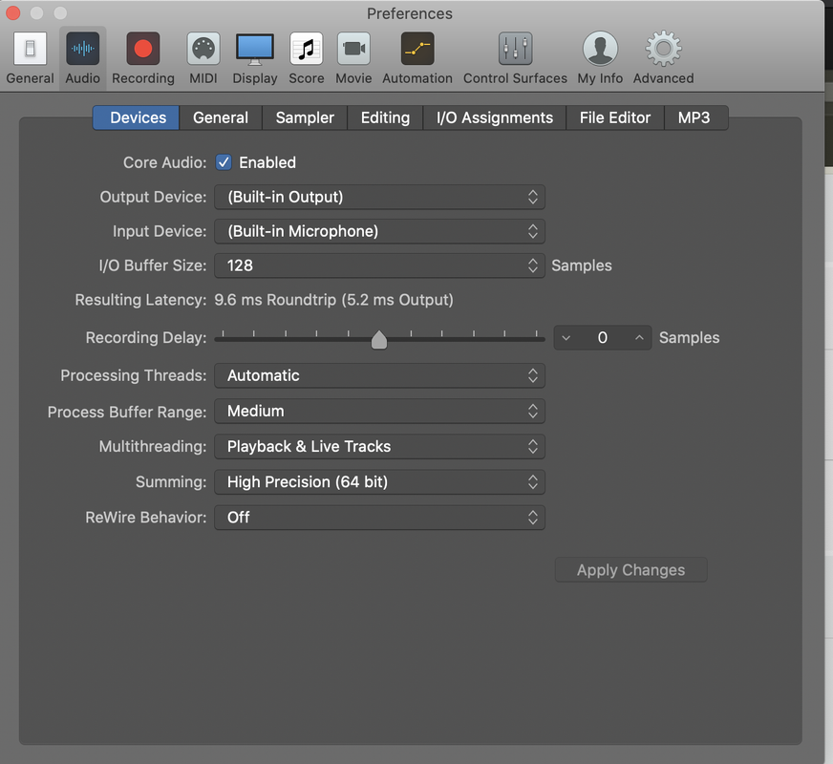This screenshot has height=764, width=833.
Task: Open Processing Threads Automatic dropdown
Action: click(x=379, y=375)
